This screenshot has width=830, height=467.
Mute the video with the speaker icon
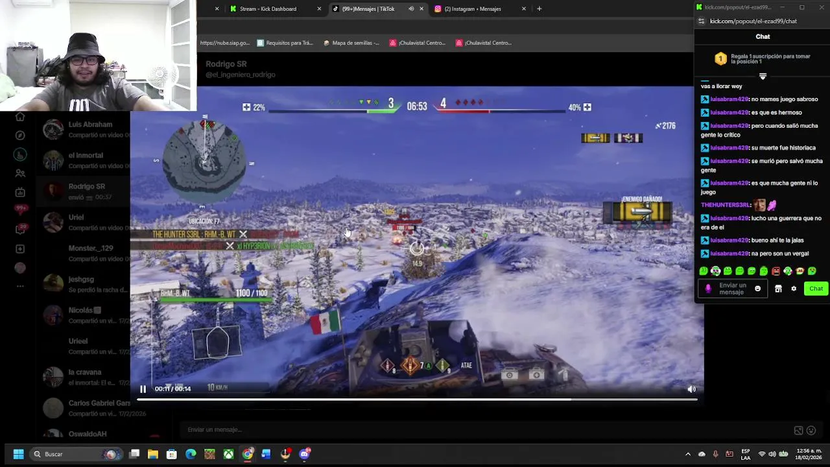click(691, 389)
